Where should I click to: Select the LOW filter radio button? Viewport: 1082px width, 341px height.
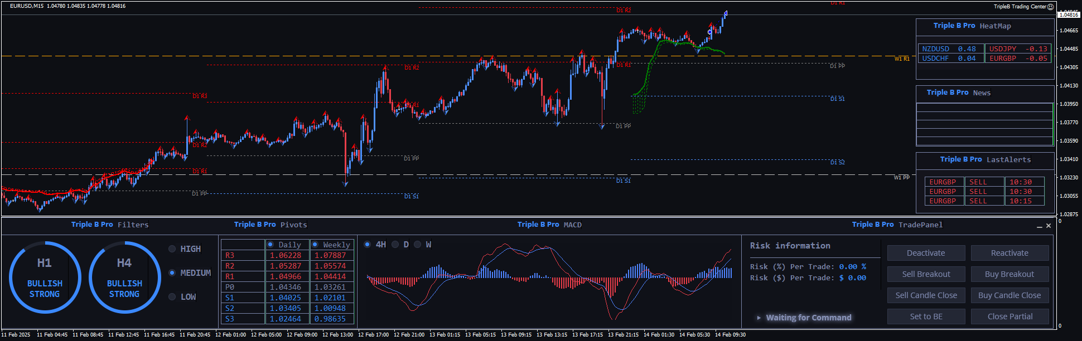point(172,297)
